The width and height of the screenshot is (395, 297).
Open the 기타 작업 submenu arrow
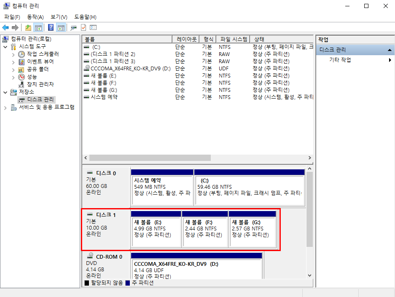(x=390, y=60)
